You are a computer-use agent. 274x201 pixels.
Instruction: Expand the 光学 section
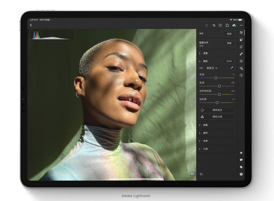pyautogui.click(x=217, y=141)
